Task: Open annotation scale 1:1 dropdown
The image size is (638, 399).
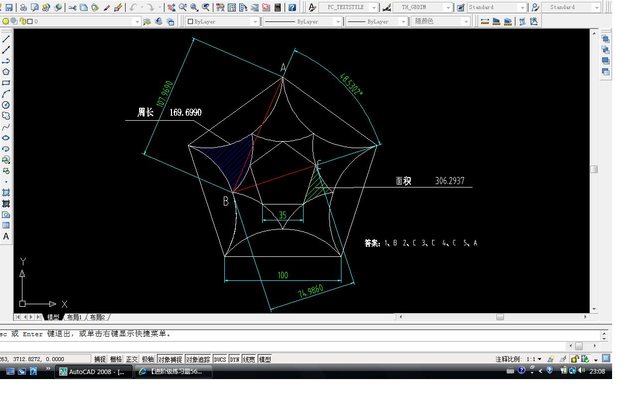Action: pyautogui.click(x=534, y=359)
